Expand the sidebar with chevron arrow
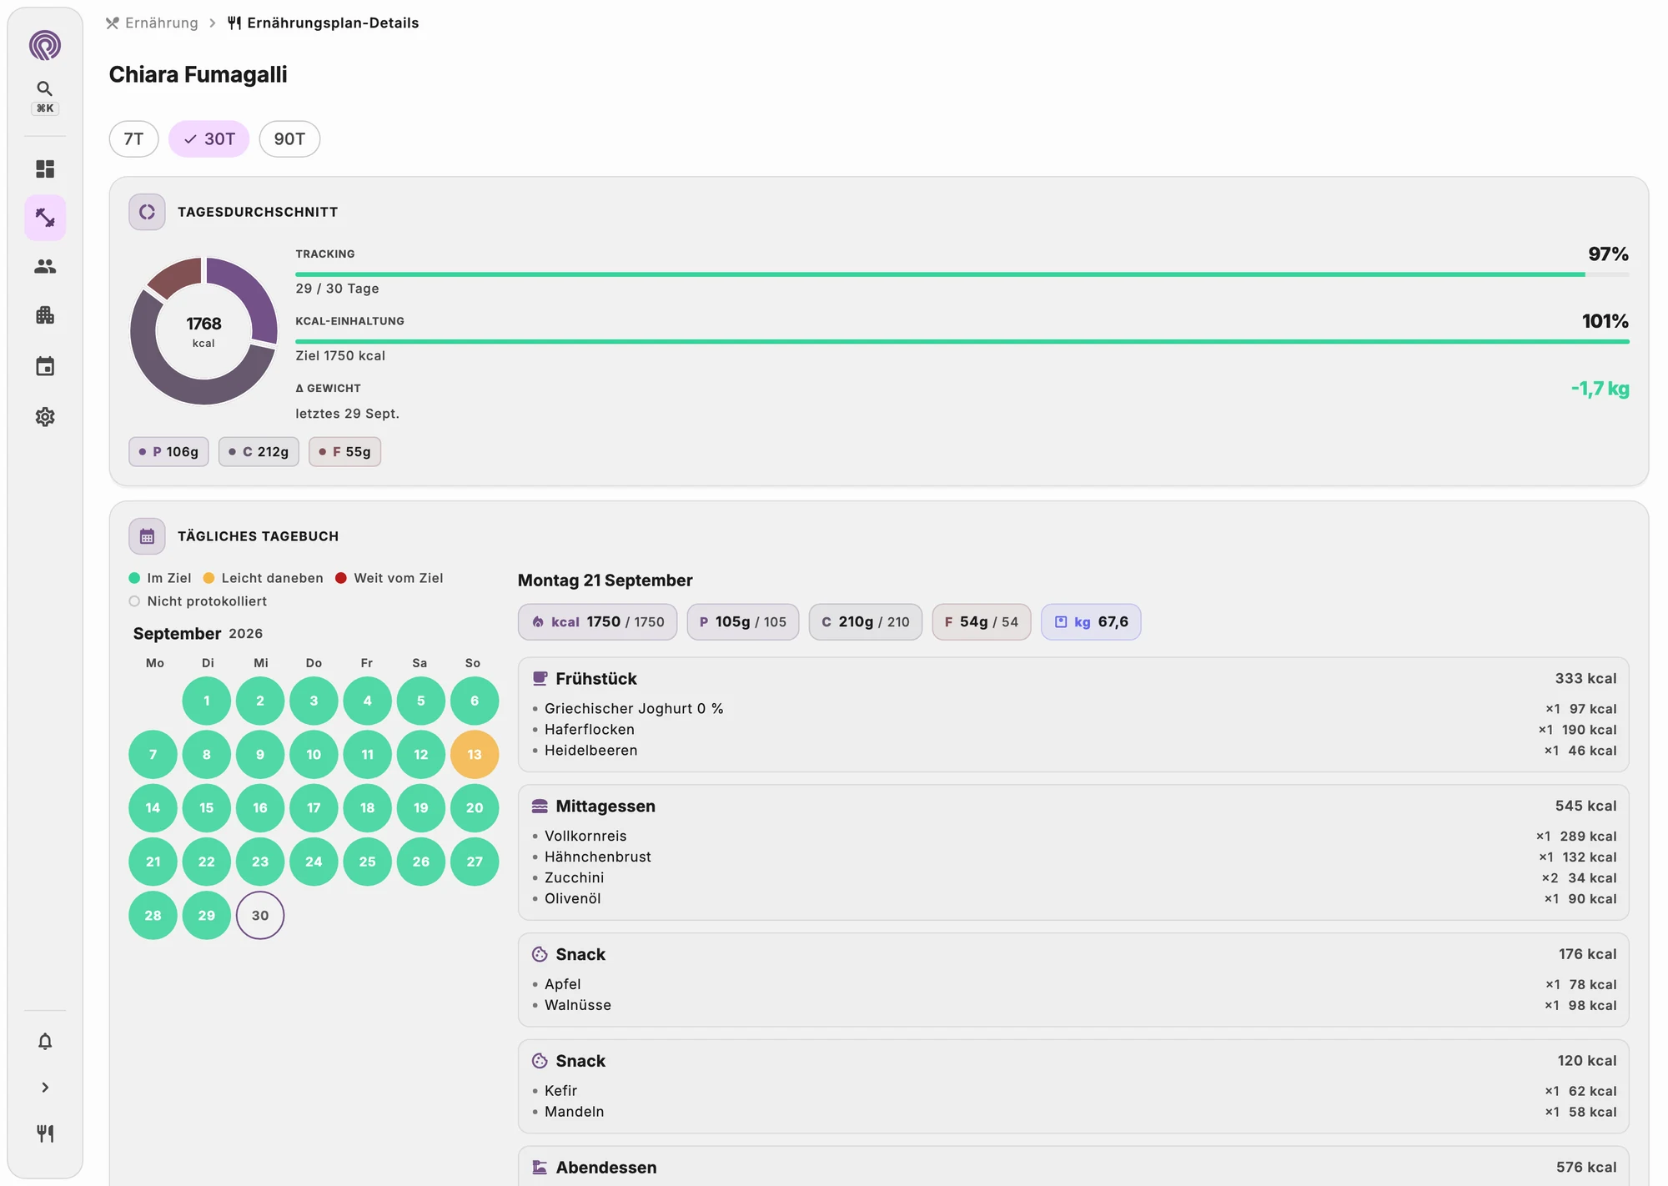Screen dimensions: 1668x1186 [x=45, y=1088]
